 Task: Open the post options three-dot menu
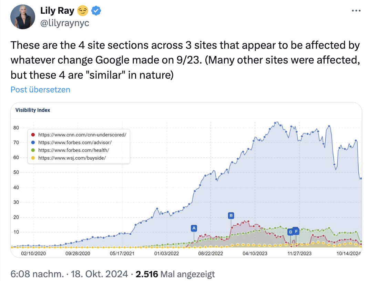[356, 11]
